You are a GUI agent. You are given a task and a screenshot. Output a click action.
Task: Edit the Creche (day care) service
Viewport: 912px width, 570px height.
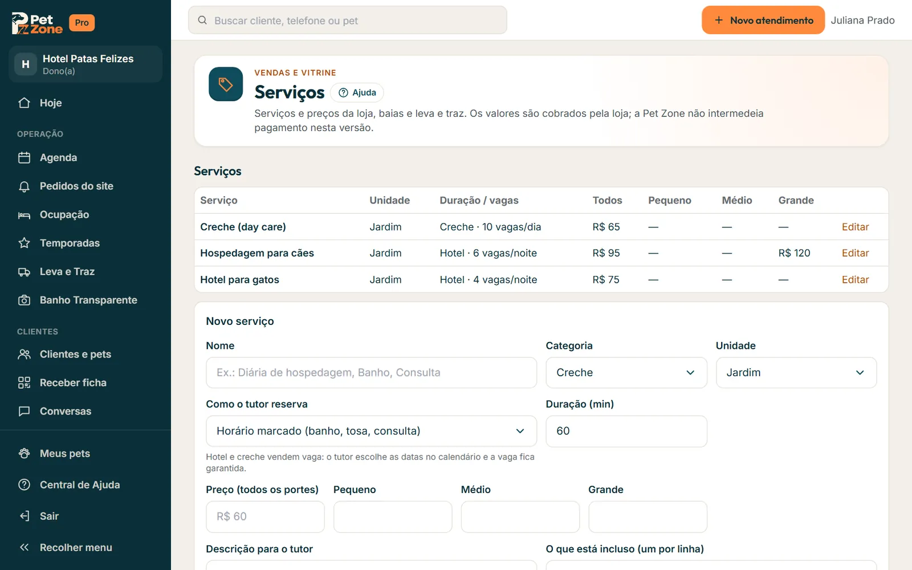(855, 227)
